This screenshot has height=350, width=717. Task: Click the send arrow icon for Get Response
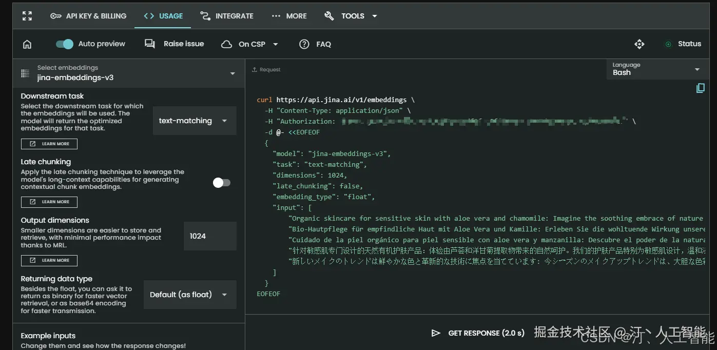click(x=436, y=333)
